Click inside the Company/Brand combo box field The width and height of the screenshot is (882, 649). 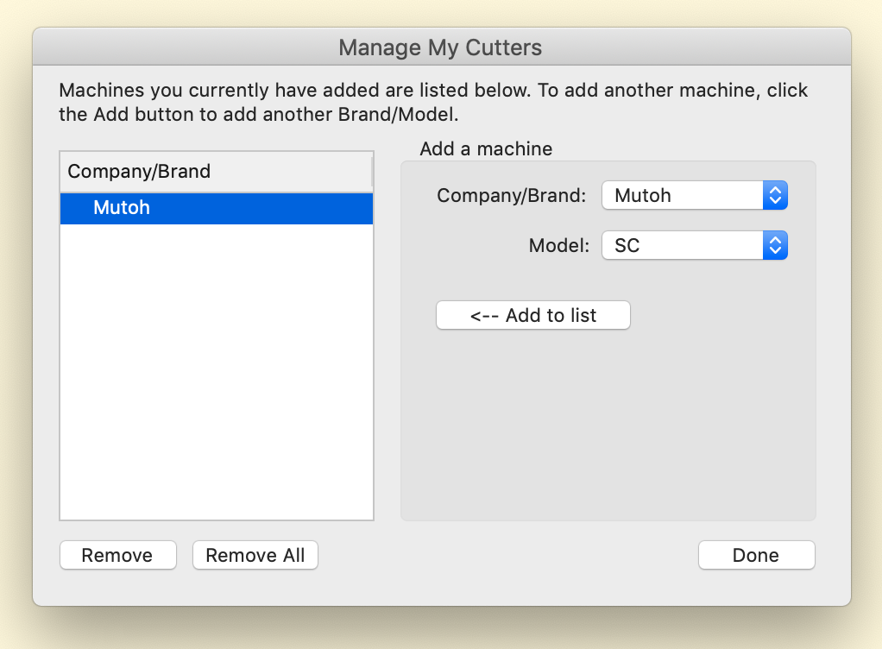click(x=673, y=195)
